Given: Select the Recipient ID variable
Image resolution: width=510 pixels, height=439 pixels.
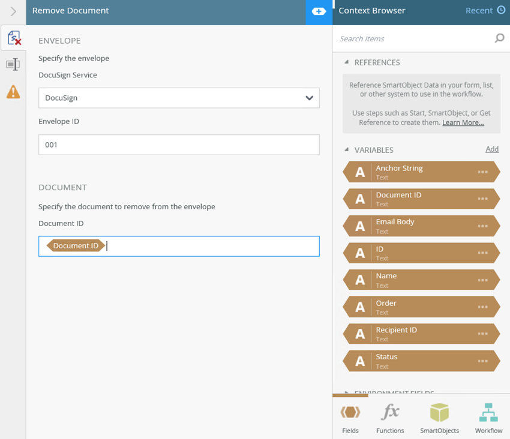Looking at the screenshot, I should click(x=414, y=333).
